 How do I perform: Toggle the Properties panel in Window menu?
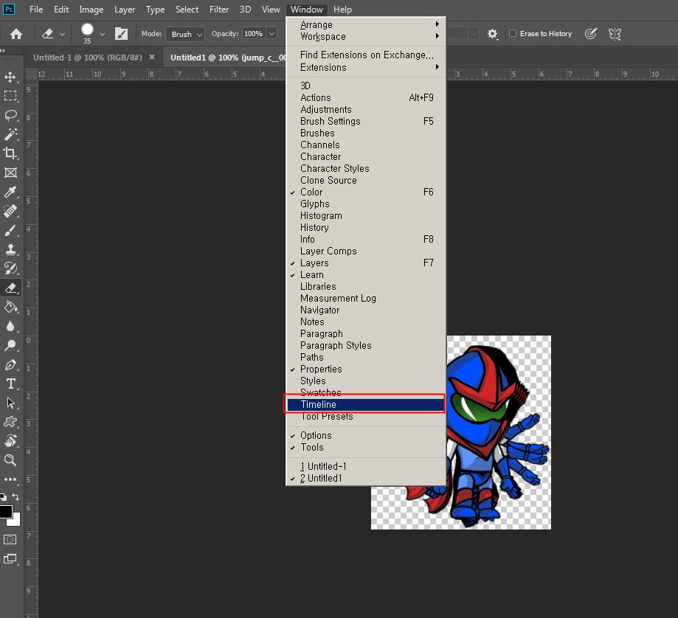coord(366,369)
